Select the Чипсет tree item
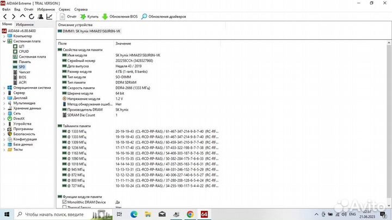392x220 pixels. (22, 72)
